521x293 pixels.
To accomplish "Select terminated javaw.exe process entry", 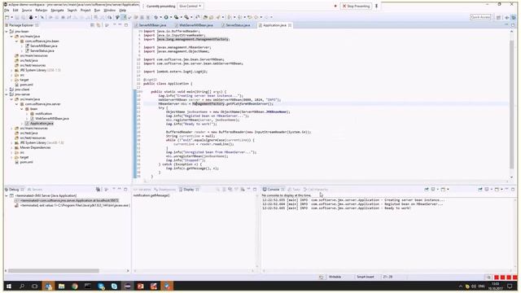I will pos(75,206).
